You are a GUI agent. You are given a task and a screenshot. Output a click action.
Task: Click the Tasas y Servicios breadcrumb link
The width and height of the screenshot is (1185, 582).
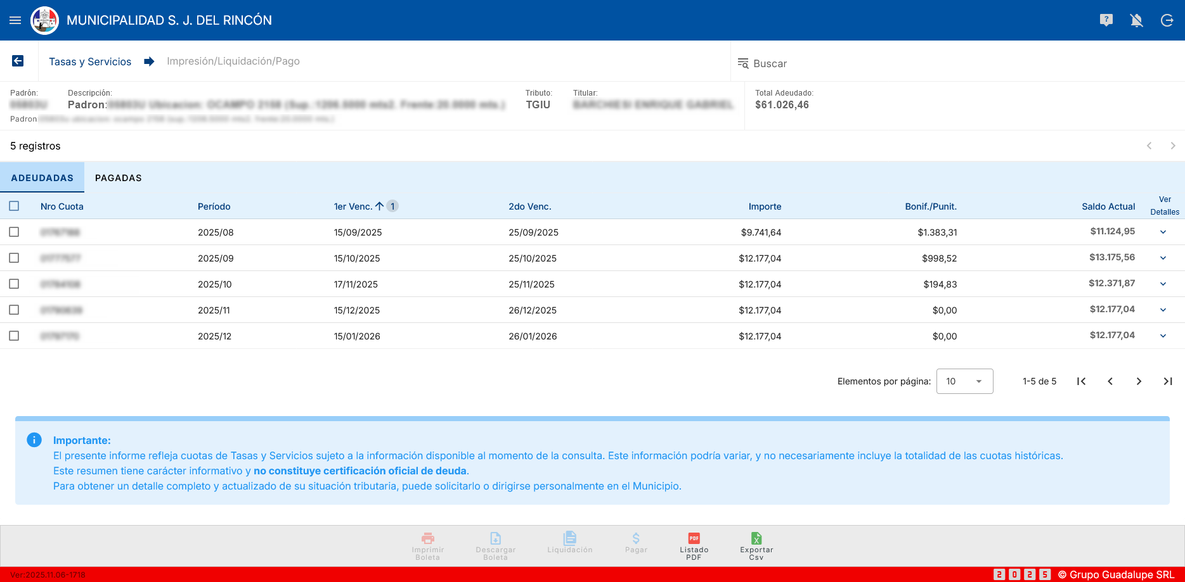tap(90, 61)
